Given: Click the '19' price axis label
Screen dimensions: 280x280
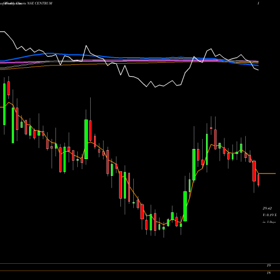Looking at the screenshot, I should point(269,265).
